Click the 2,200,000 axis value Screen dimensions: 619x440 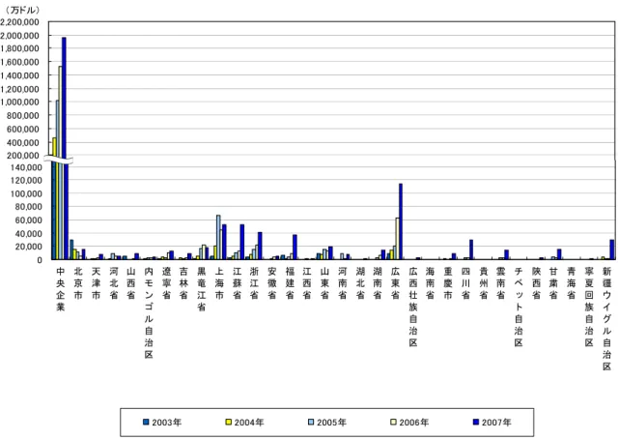[19, 22]
